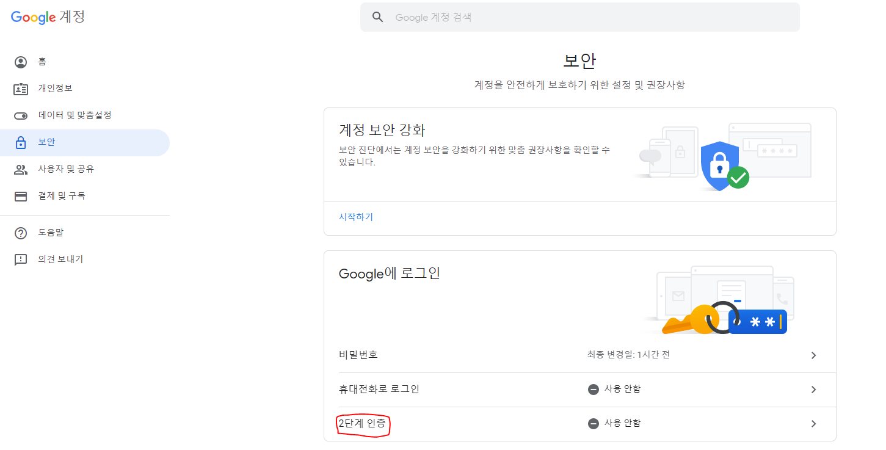The image size is (886, 450).
Task: Click the search magnifier icon
Action: tap(378, 17)
